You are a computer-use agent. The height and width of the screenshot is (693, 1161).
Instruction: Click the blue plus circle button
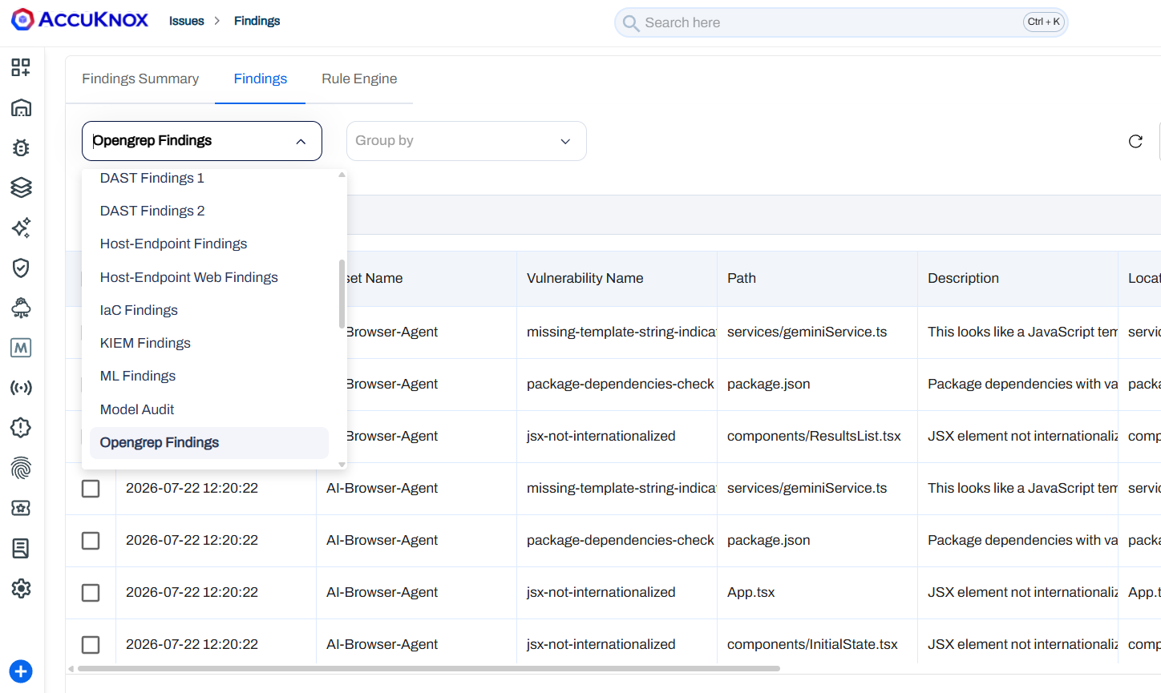(x=21, y=671)
